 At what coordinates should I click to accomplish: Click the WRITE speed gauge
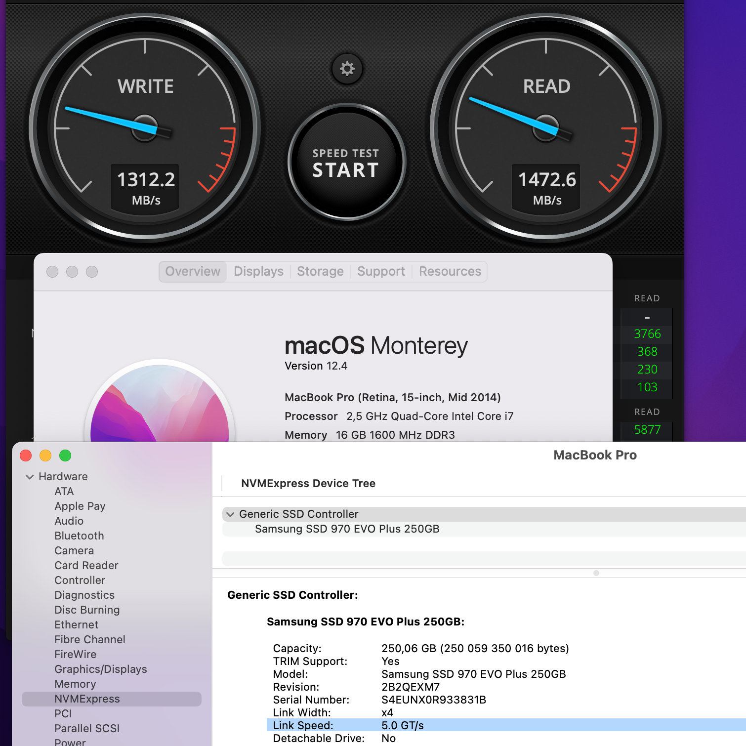pos(145,128)
